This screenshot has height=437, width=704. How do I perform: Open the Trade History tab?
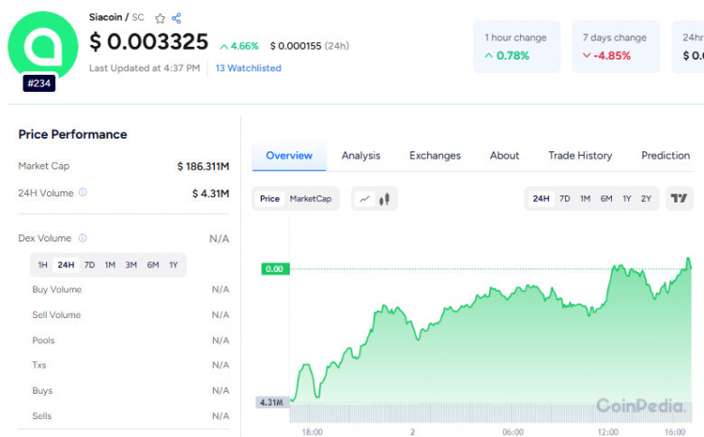pyautogui.click(x=580, y=156)
